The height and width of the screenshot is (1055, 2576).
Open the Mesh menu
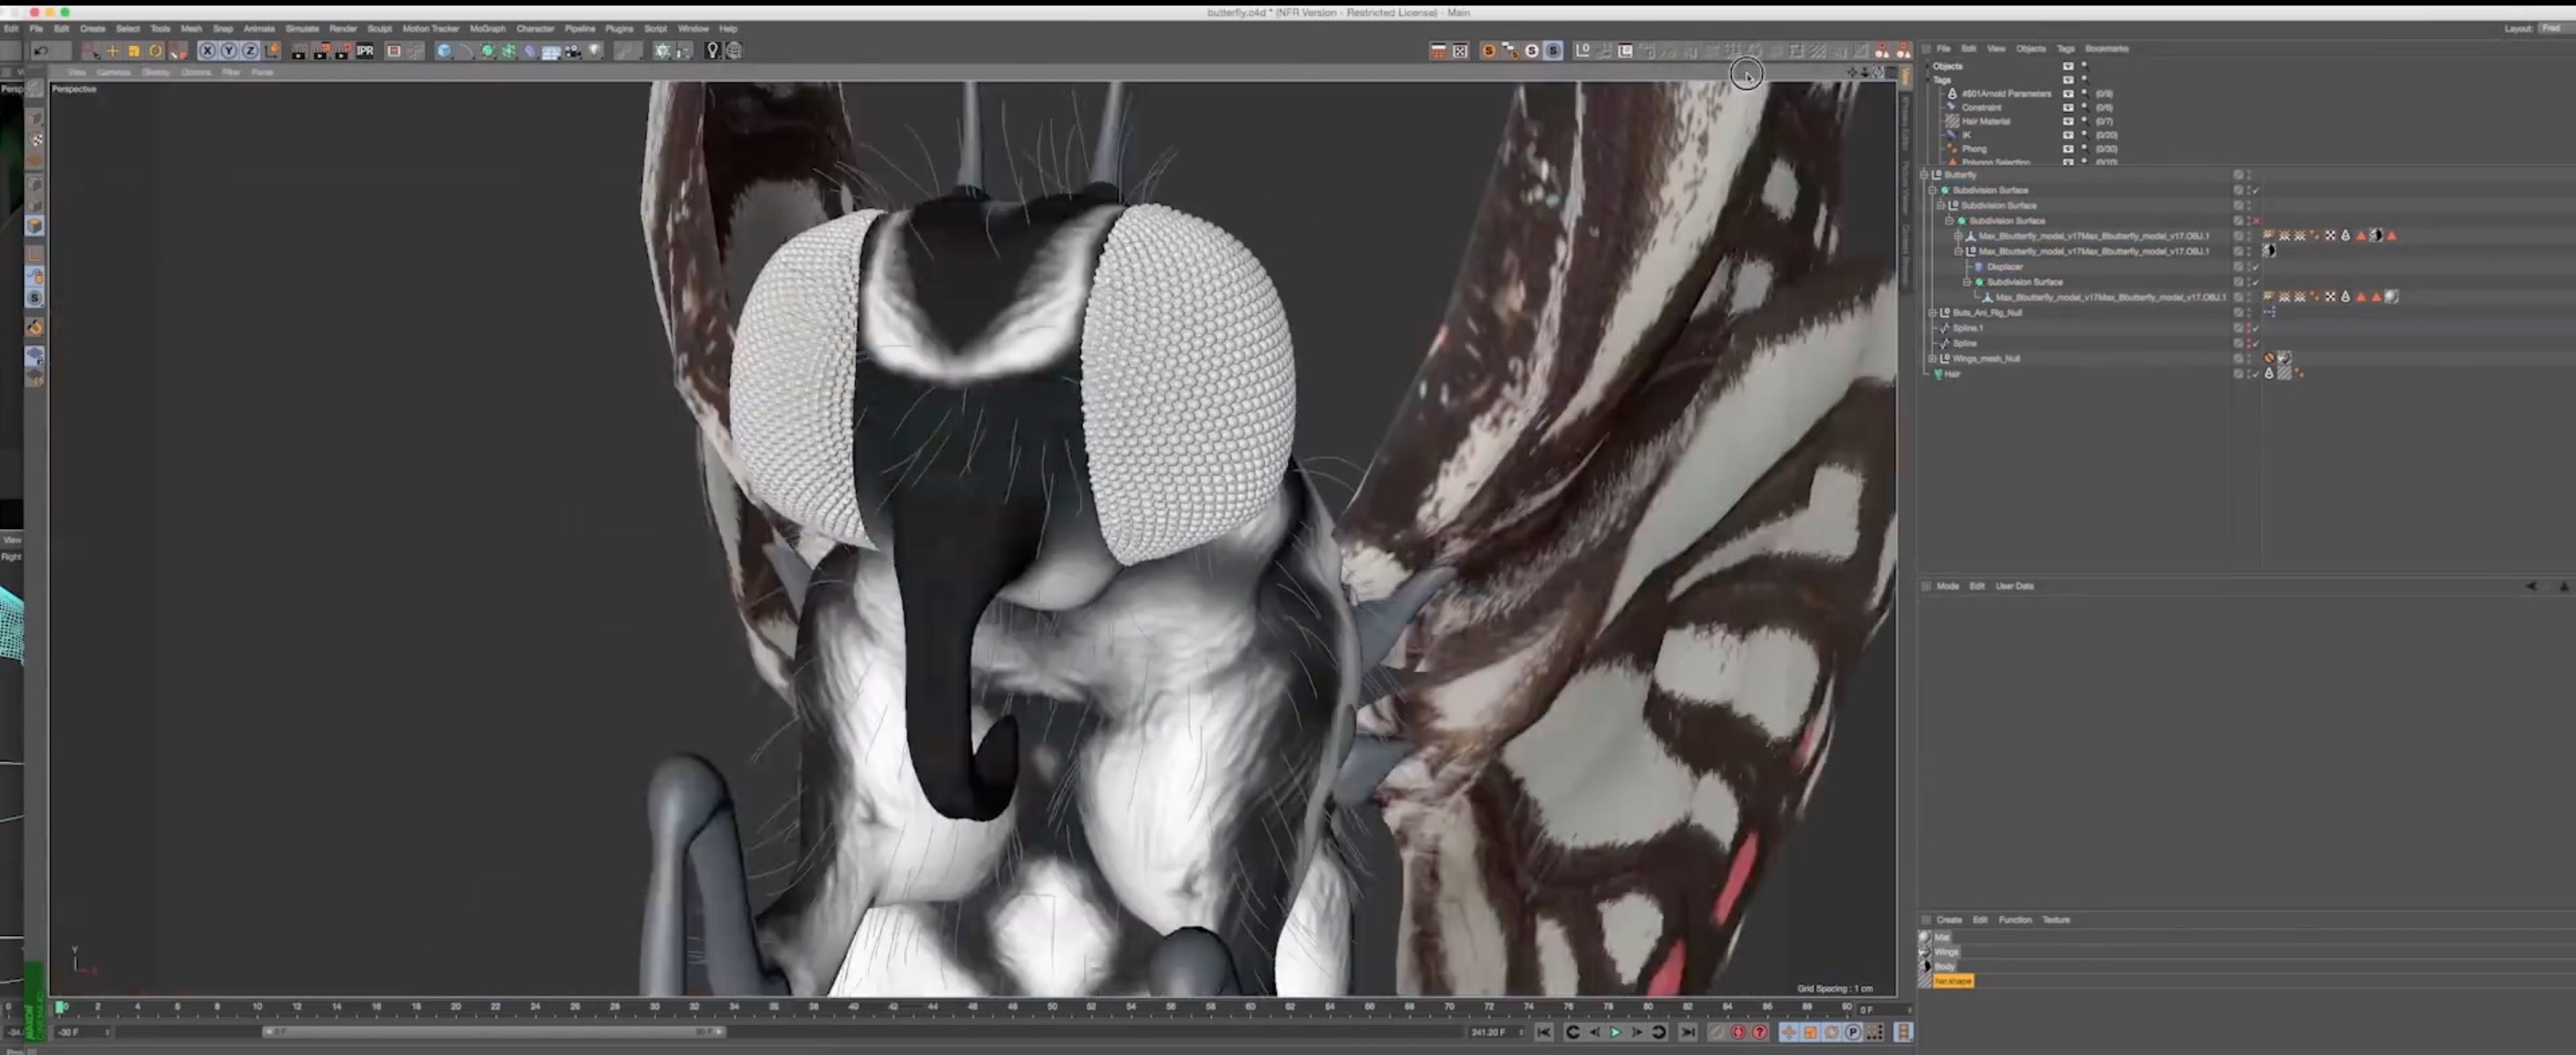tap(191, 29)
